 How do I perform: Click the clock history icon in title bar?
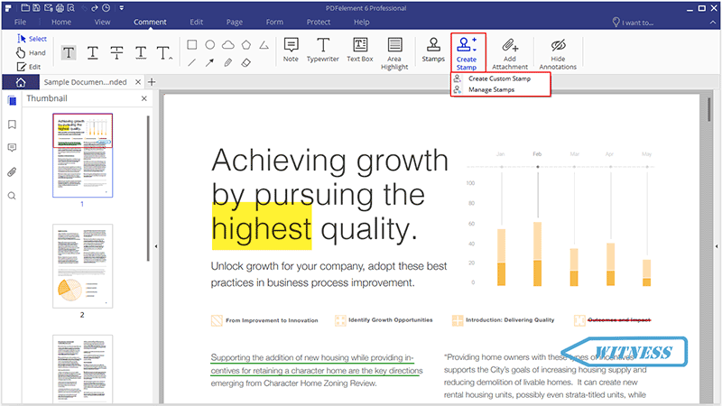(106, 8)
